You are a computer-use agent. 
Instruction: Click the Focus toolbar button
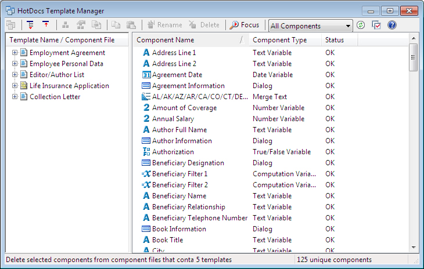[x=245, y=25]
